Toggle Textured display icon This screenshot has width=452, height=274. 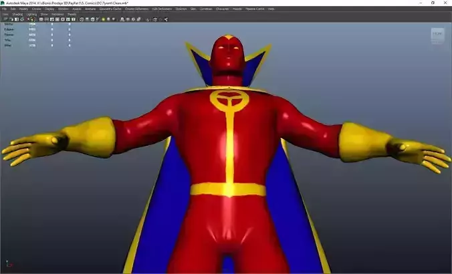(103, 19)
